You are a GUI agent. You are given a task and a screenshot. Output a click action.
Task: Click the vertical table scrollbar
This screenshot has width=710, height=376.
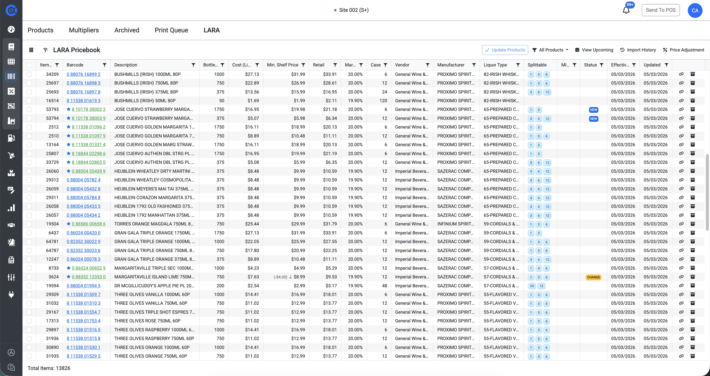pyautogui.click(x=707, y=192)
